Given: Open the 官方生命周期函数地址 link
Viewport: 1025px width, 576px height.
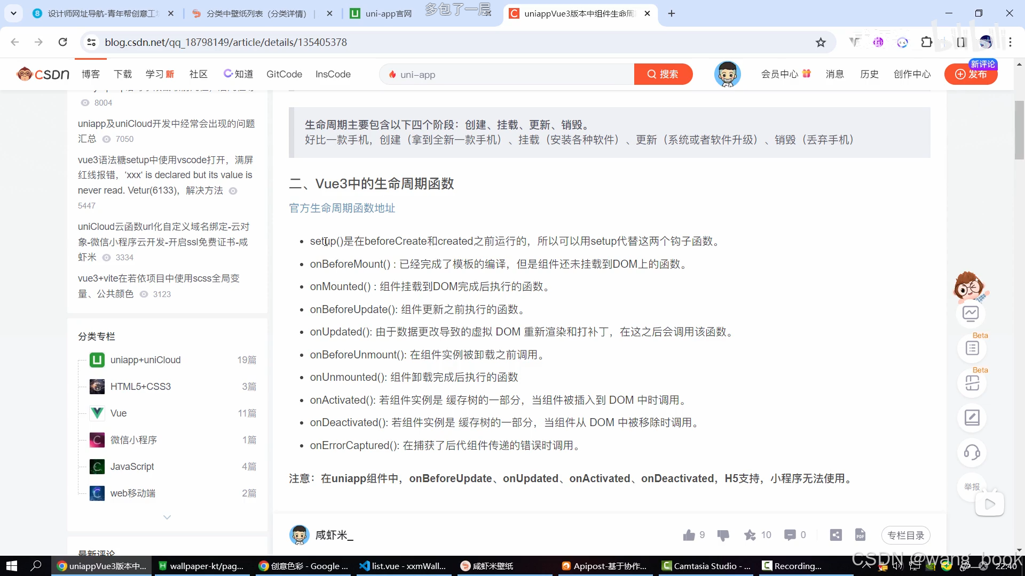Looking at the screenshot, I should tap(342, 208).
